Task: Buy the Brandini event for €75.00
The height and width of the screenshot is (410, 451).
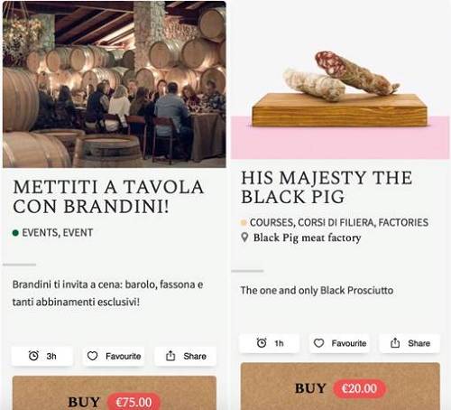Action: coord(115,394)
